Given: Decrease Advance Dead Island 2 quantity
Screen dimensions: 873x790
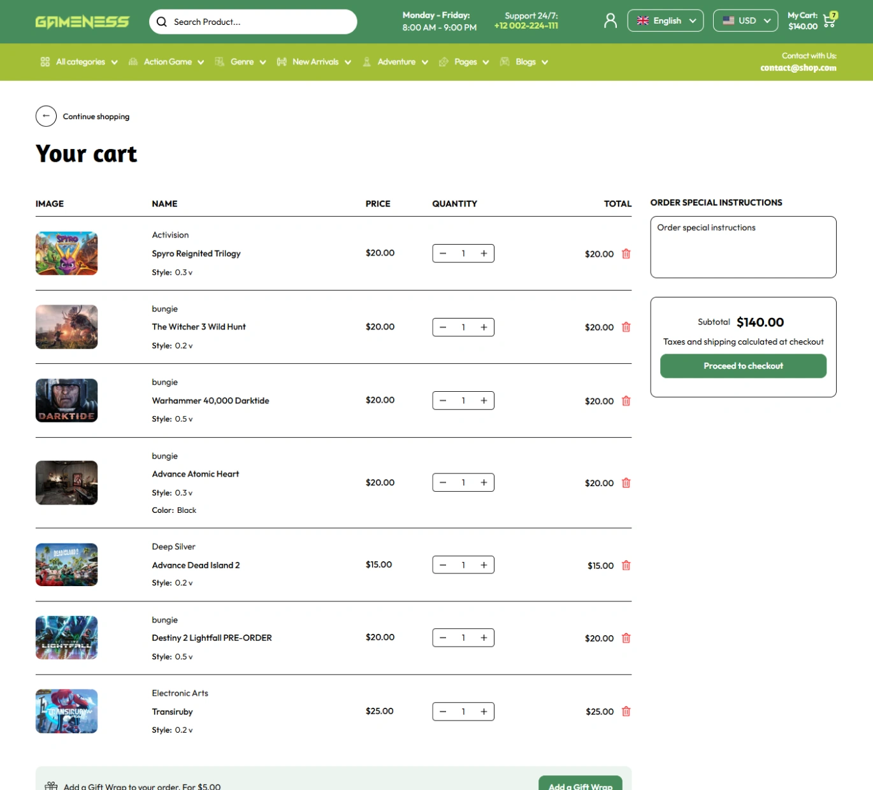Looking at the screenshot, I should click(443, 565).
